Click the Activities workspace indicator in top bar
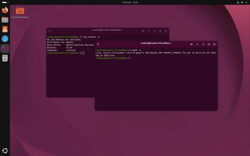The image size is (250, 156). [5, 2]
